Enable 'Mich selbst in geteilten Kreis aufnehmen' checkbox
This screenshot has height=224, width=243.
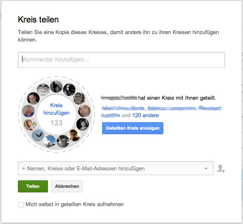pyautogui.click(x=21, y=204)
